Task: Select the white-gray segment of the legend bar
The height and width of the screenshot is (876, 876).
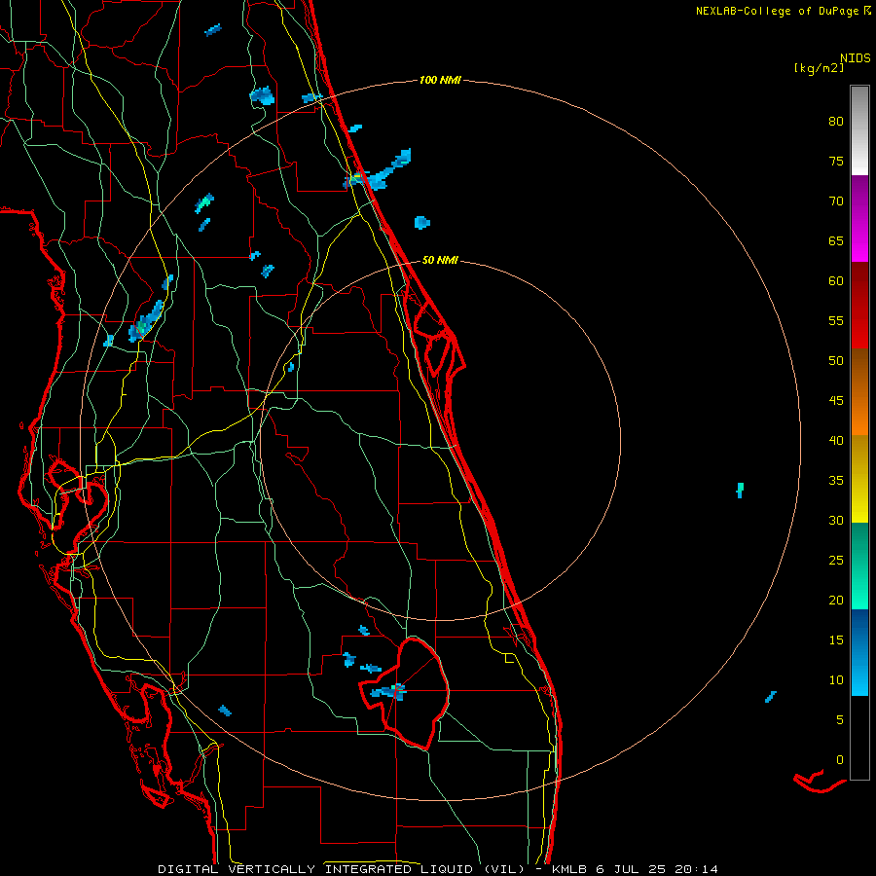Action: click(x=859, y=130)
